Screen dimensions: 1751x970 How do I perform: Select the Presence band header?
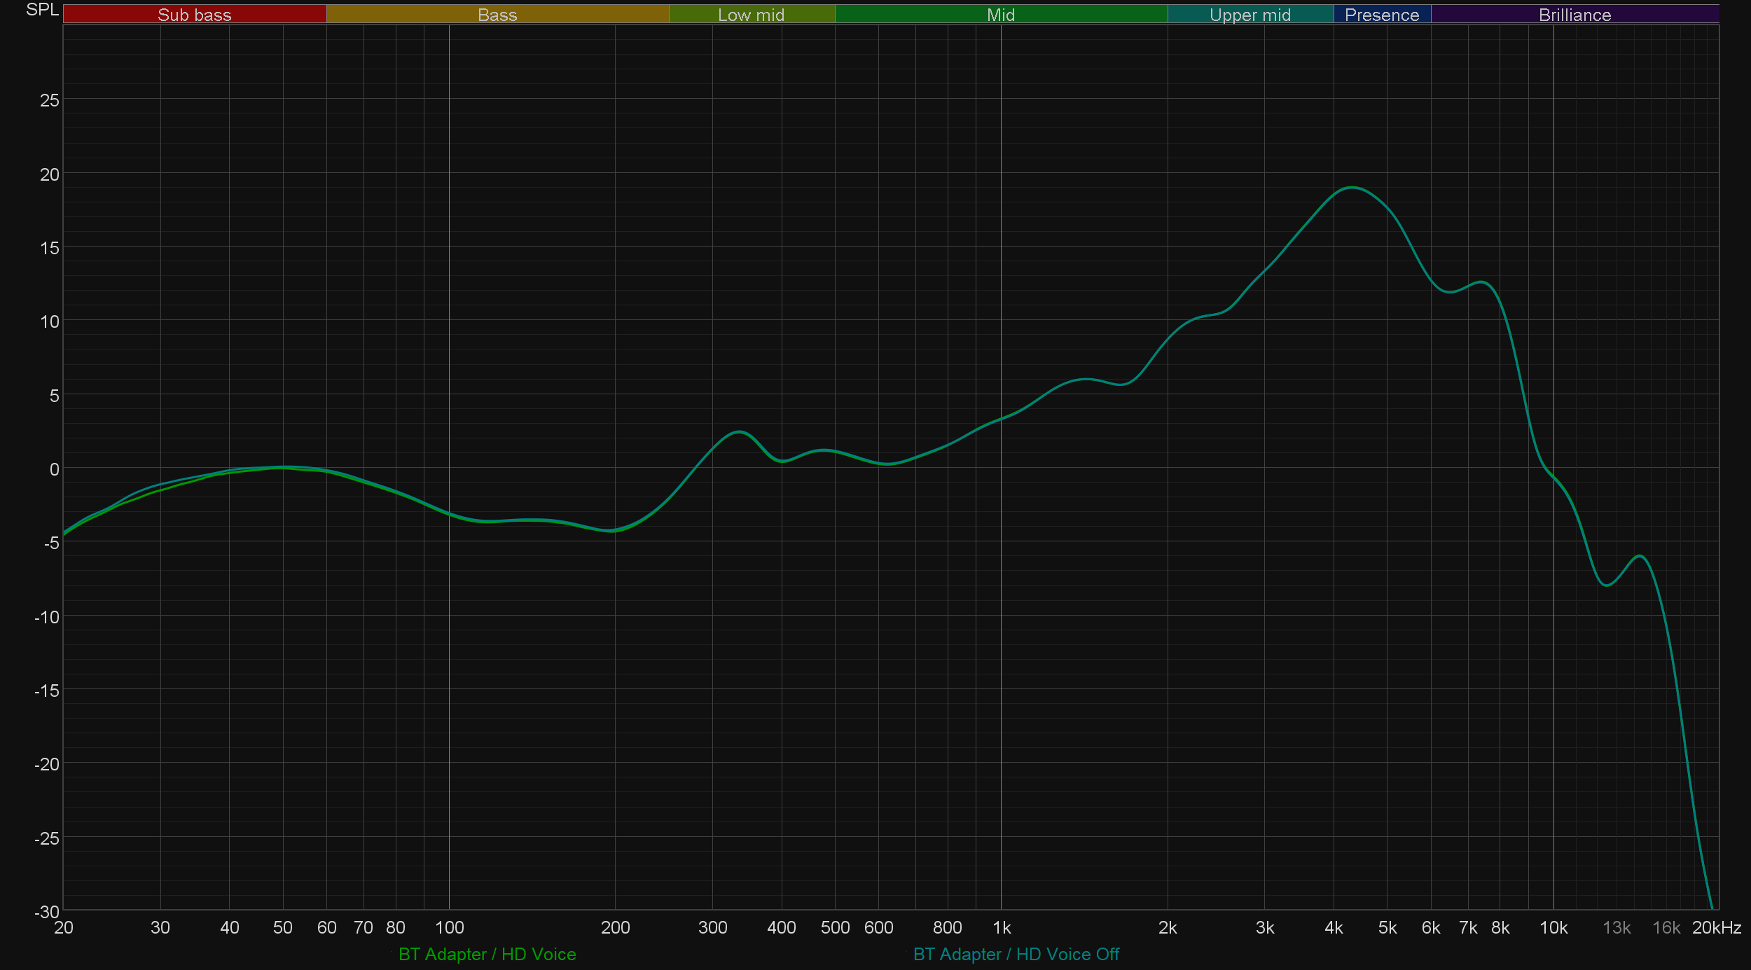[1381, 15]
